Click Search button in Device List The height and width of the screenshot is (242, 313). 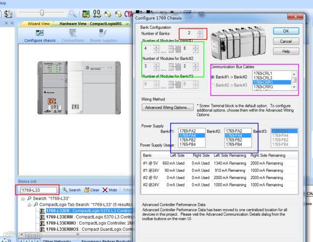[x=71, y=190]
